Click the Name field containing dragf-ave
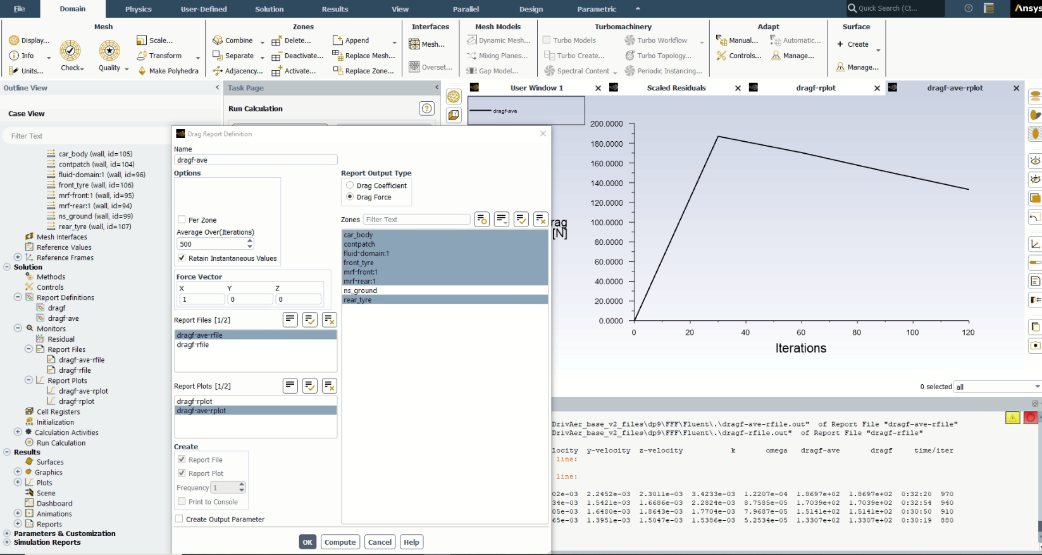Screen dimensions: 1042x555 (x=256, y=160)
